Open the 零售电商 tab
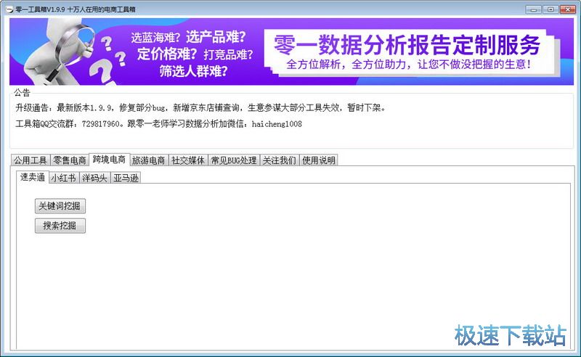 coord(70,160)
